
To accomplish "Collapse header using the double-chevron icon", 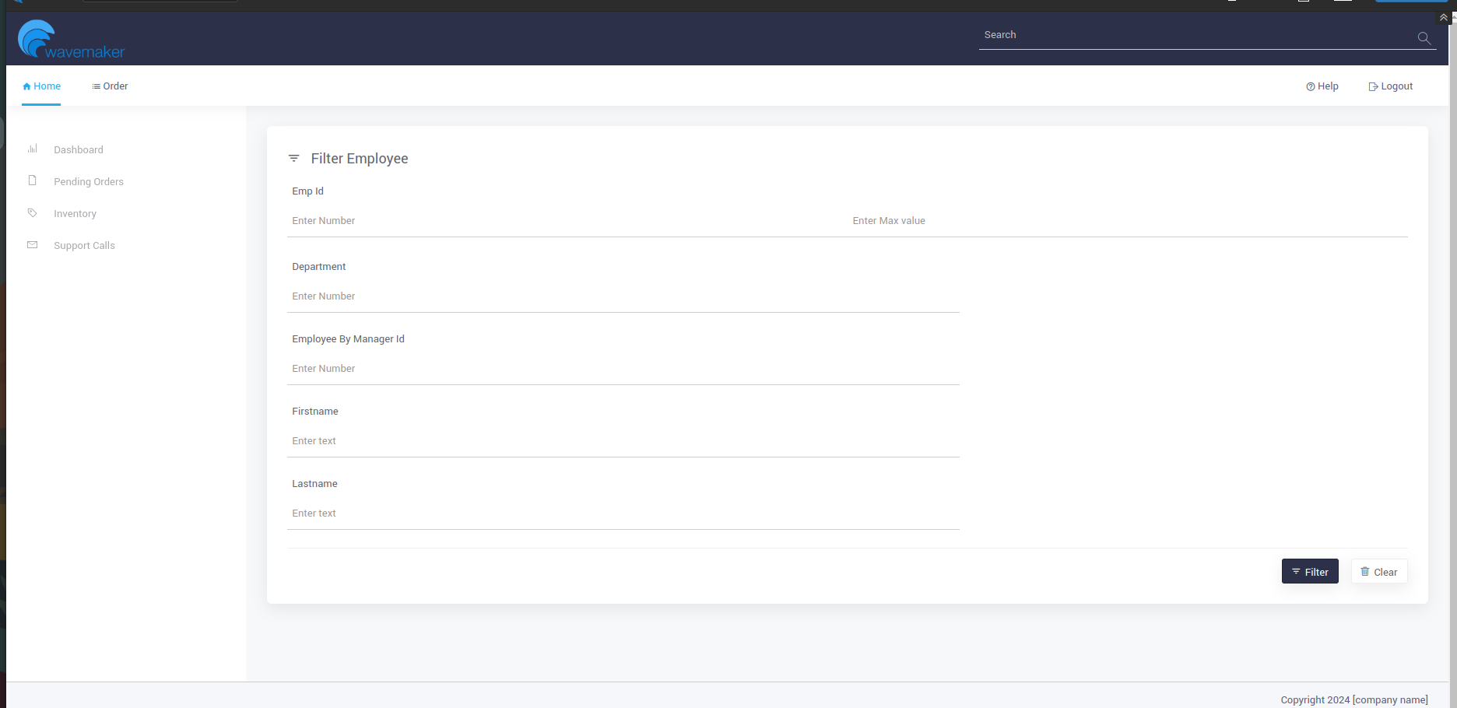I will (1443, 17).
